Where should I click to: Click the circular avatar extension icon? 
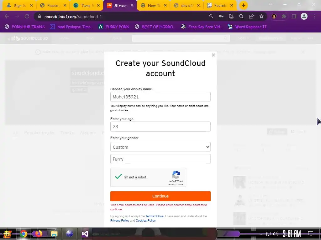pyautogui.click(x=274, y=16)
